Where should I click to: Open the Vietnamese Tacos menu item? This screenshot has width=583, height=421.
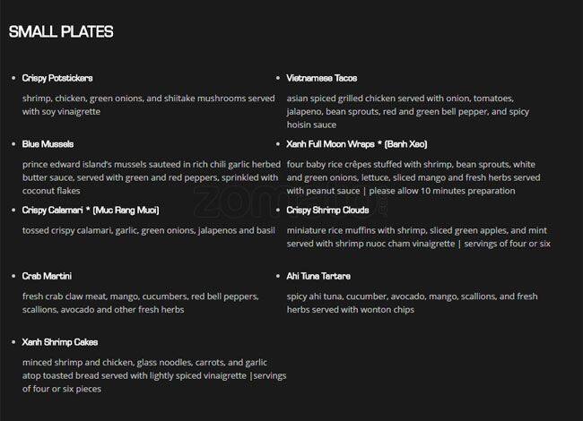coord(321,78)
